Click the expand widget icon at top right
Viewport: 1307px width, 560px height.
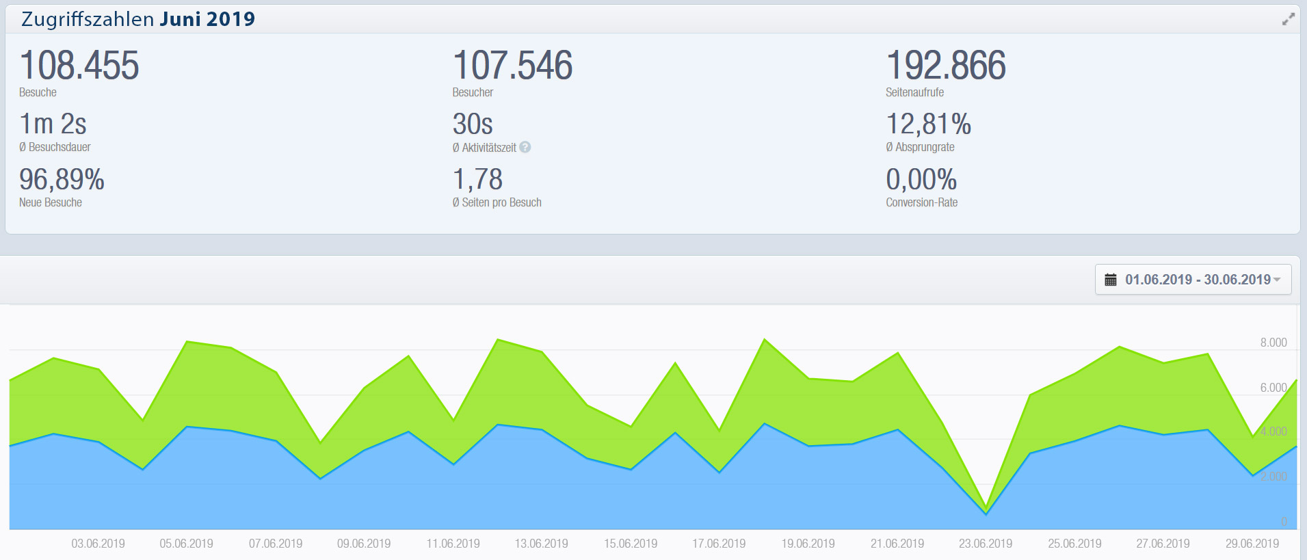(1288, 19)
